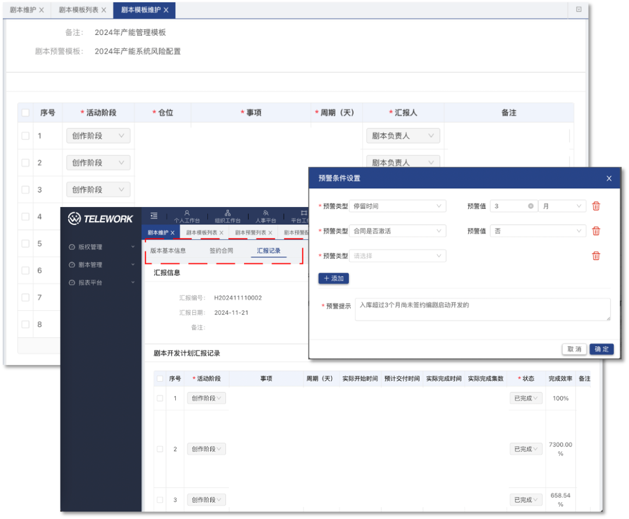Screen dimensions: 629x519
Task: Check row 6 checkbox in template table
Action: (x=26, y=271)
